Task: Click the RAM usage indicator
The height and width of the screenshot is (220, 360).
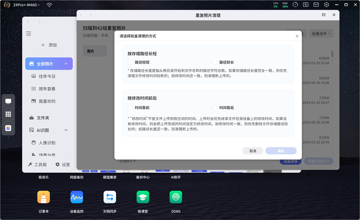Action: coord(285,5)
